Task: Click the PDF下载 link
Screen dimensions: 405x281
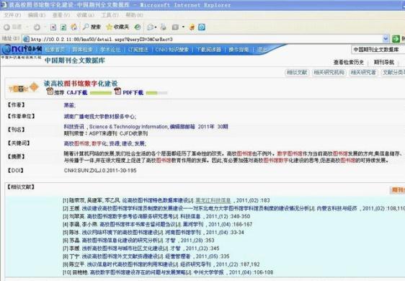Action: pyautogui.click(x=133, y=92)
